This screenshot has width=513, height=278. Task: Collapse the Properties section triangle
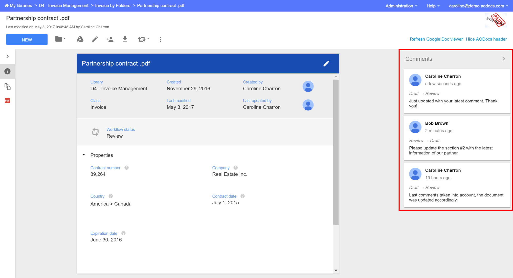pos(84,155)
